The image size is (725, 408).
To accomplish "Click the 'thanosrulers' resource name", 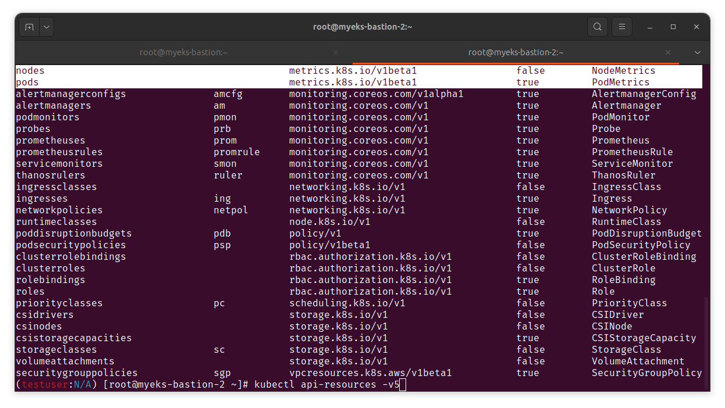I will point(51,175).
